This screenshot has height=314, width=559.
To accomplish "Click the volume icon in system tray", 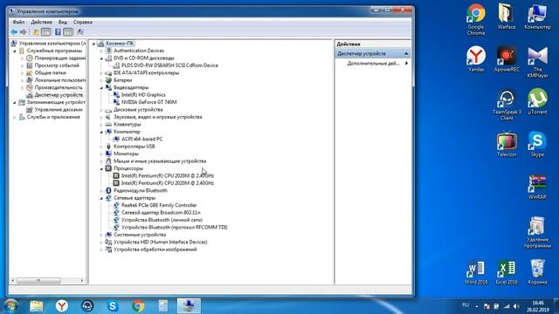I will point(515,306).
